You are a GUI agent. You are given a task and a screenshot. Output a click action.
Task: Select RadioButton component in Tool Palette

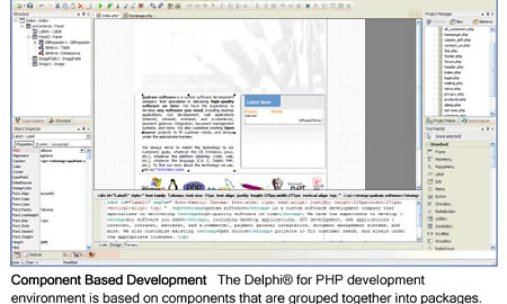coord(441,212)
